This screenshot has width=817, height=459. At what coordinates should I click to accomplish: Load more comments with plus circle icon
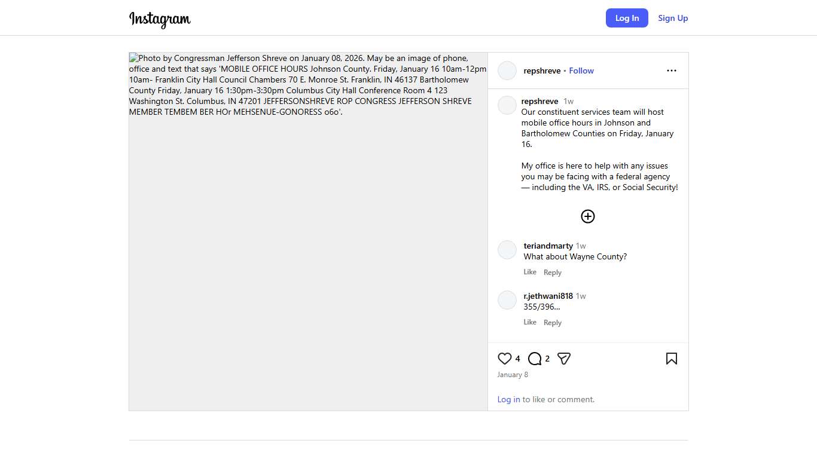tap(588, 216)
